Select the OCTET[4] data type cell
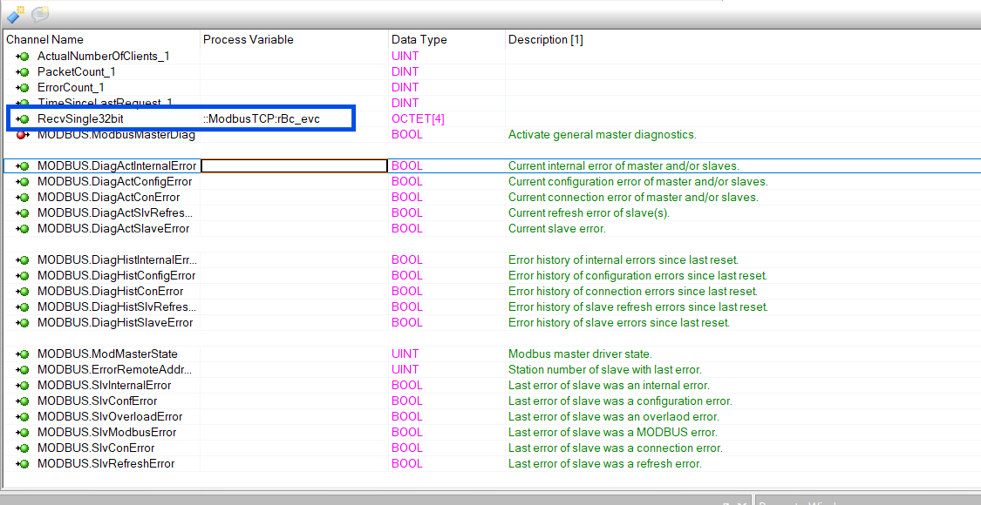This screenshot has height=505, width=981. [x=418, y=118]
